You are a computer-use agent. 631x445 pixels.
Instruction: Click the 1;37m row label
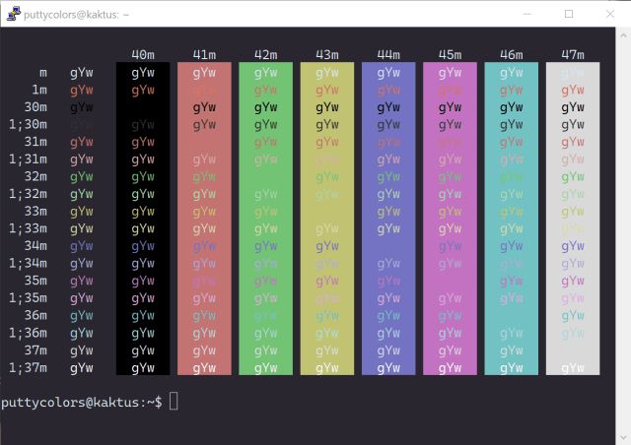[x=28, y=368]
